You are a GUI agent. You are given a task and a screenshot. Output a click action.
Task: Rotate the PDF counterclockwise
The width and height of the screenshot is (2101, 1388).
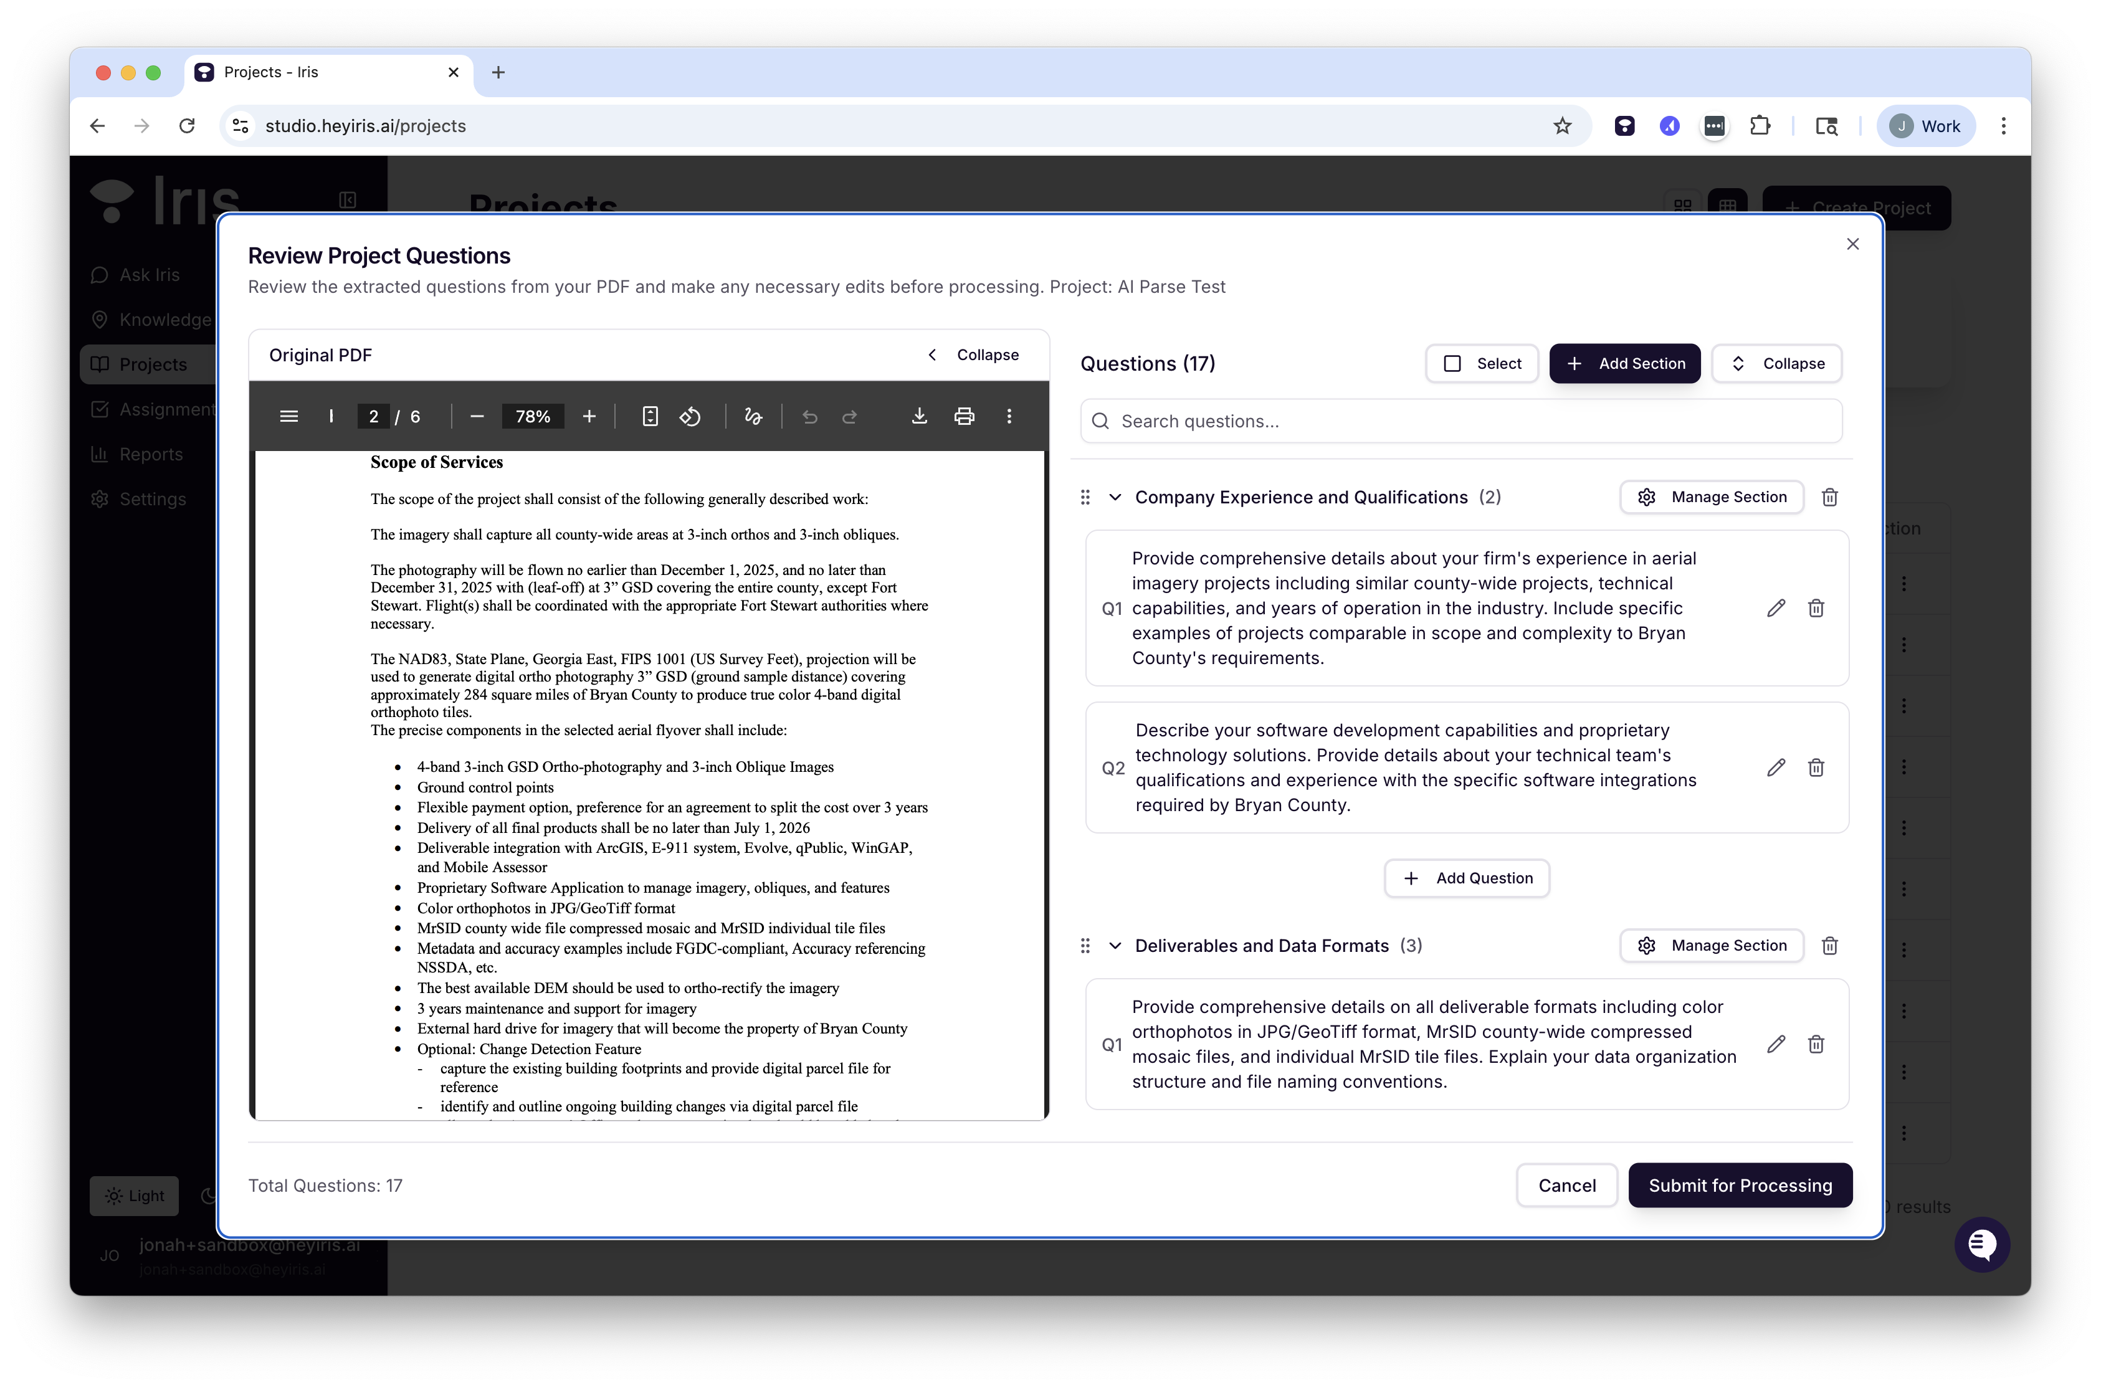[690, 416]
